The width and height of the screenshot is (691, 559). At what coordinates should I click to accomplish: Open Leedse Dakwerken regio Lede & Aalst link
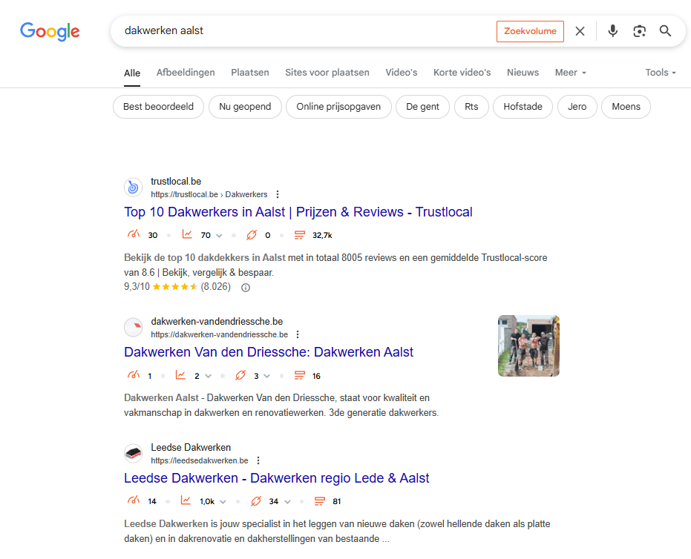click(x=276, y=478)
